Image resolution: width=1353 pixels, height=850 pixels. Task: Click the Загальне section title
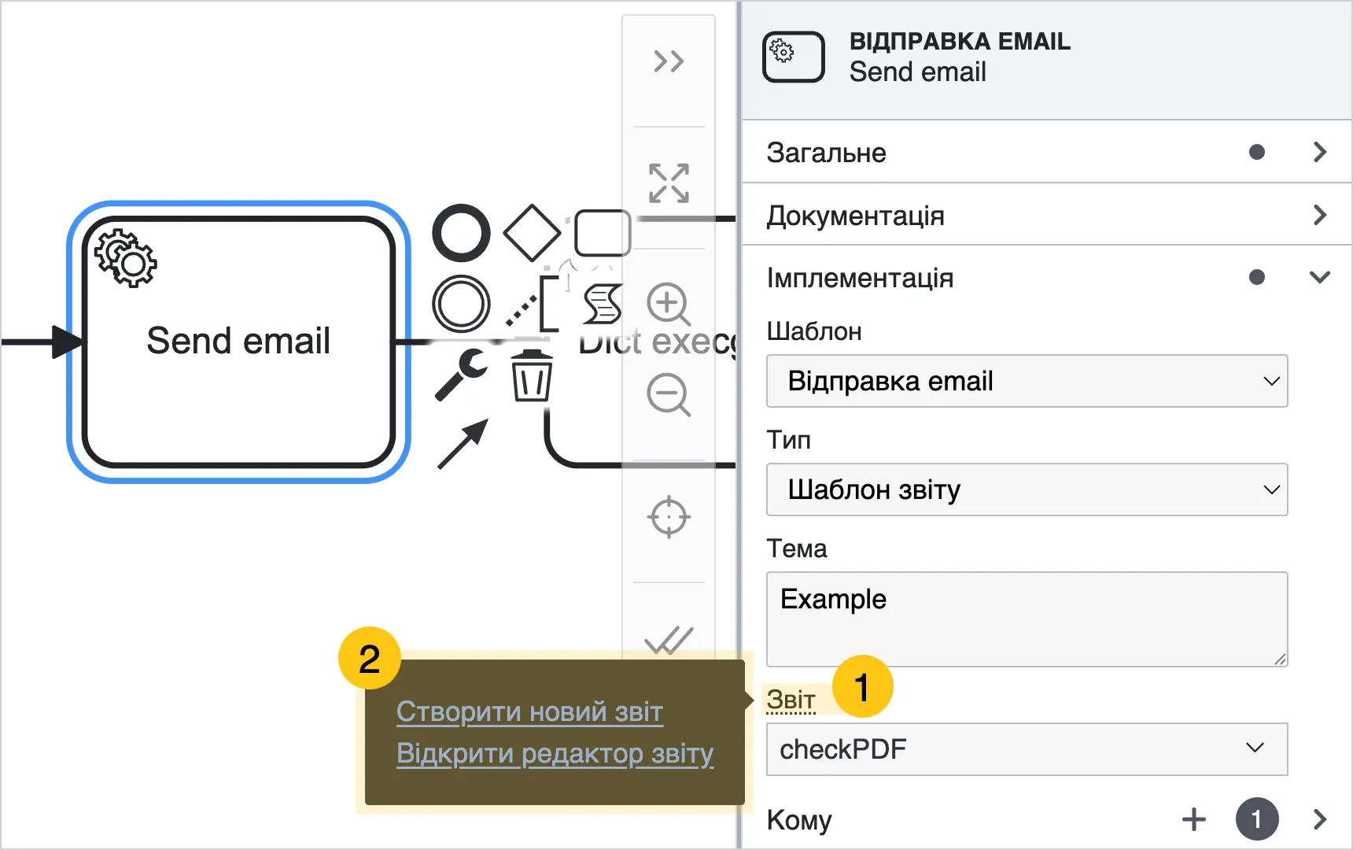pyautogui.click(x=827, y=153)
